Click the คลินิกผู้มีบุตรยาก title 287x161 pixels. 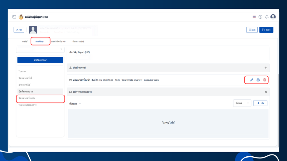click(x=36, y=17)
